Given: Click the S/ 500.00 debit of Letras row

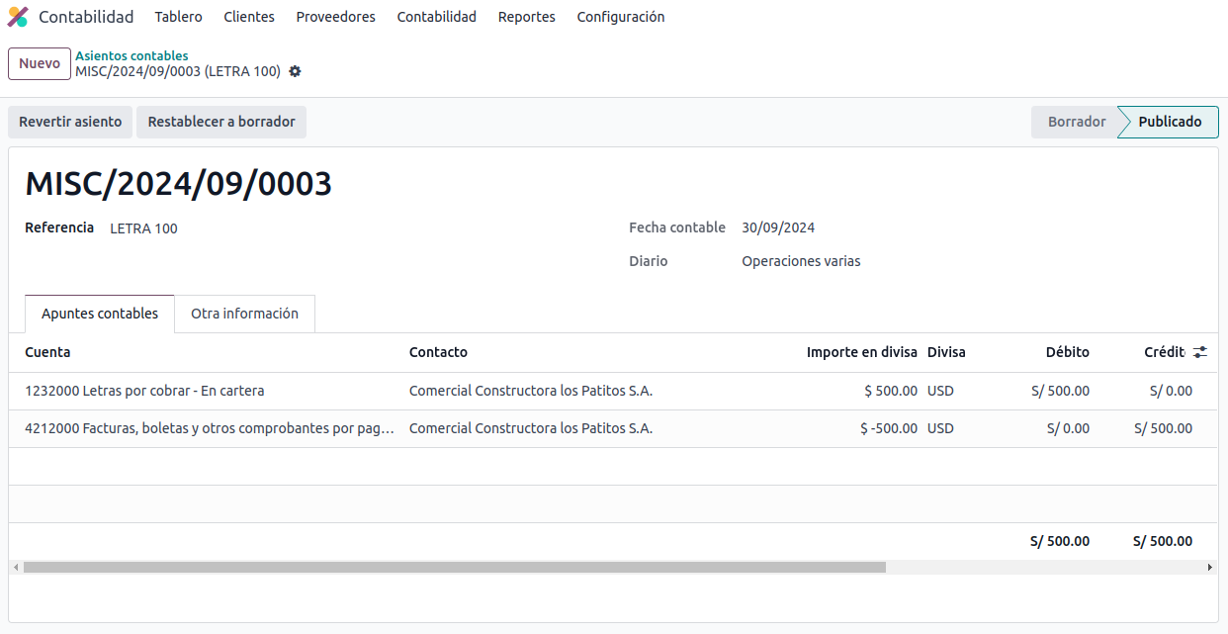Looking at the screenshot, I should point(1060,391).
